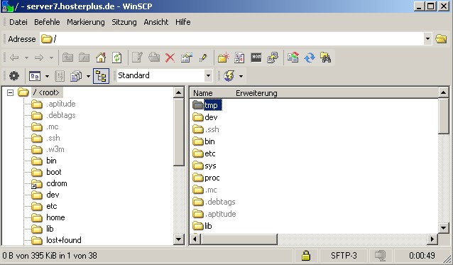Click the Add shortcut/link icon
Image resolution: width=453 pixels, height=265 pixels.
[x=239, y=58]
